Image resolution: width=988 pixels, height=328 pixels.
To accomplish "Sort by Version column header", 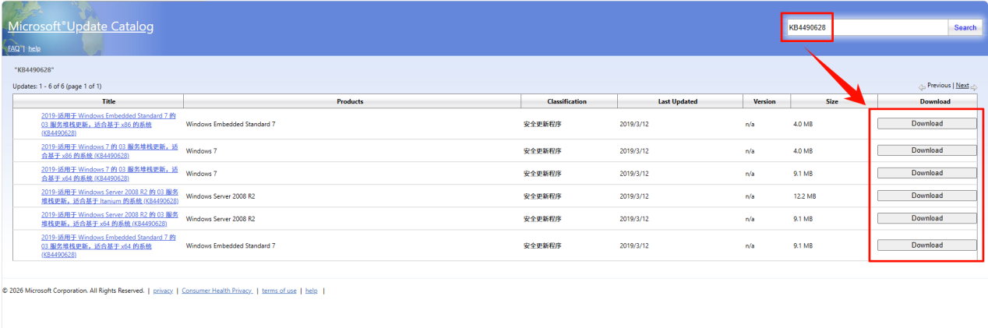I will pos(764,101).
